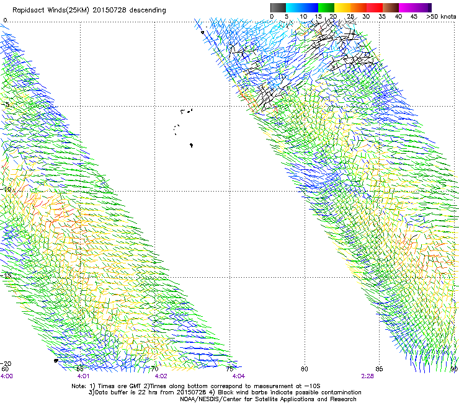Select the '-15' latitude axis label
The image size is (459, 403).
(6, 275)
